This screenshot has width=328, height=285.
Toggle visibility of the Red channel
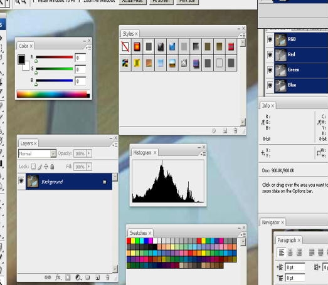click(270, 54)
